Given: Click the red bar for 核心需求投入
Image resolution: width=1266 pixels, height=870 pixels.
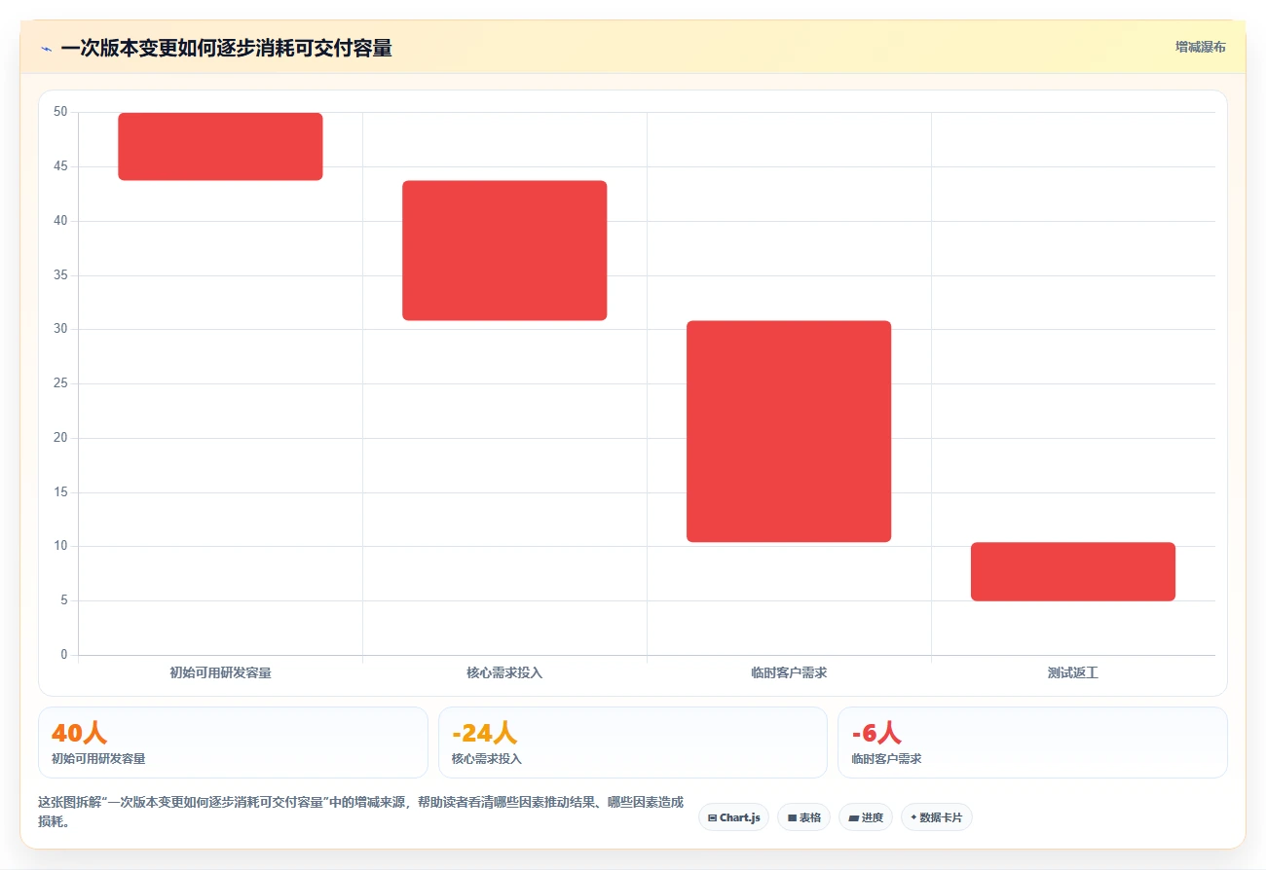Looking at the screenshot, I should (x=504, y=250).
